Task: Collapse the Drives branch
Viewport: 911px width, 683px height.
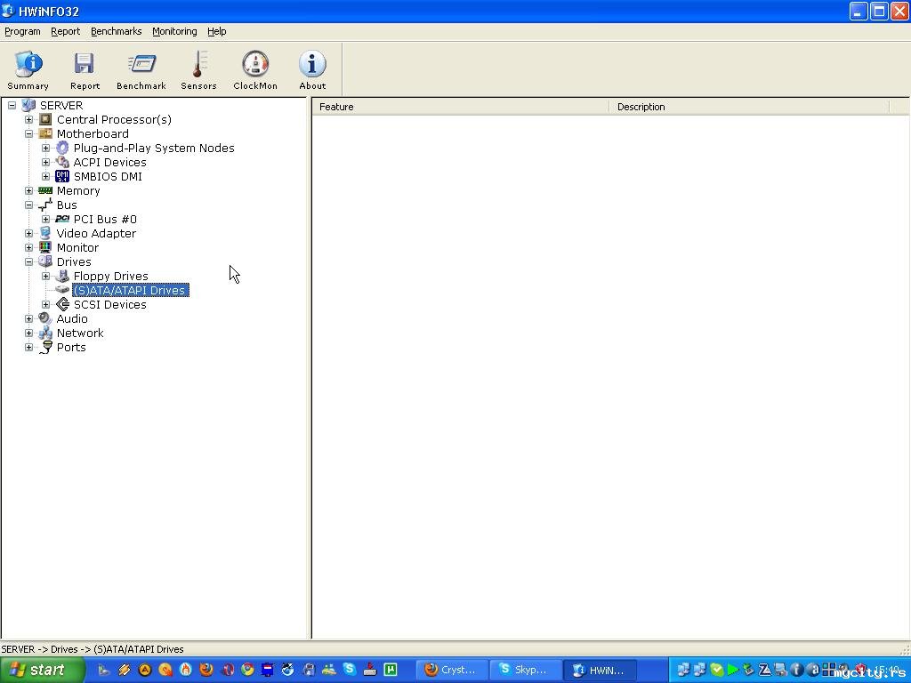Action: [29, 262]
